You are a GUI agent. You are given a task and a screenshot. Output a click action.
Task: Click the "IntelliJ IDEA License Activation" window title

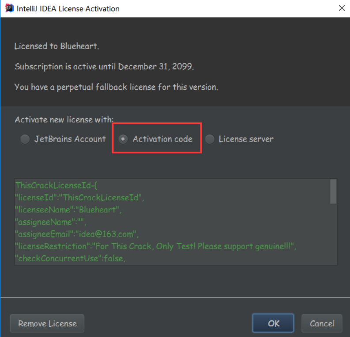(68, 8)
